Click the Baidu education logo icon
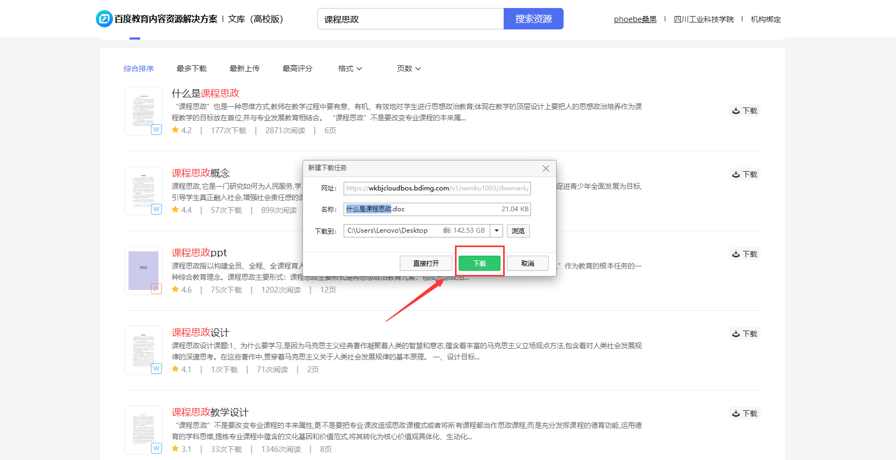Viewport: 896px width, 460px height. tap(104, 19)
